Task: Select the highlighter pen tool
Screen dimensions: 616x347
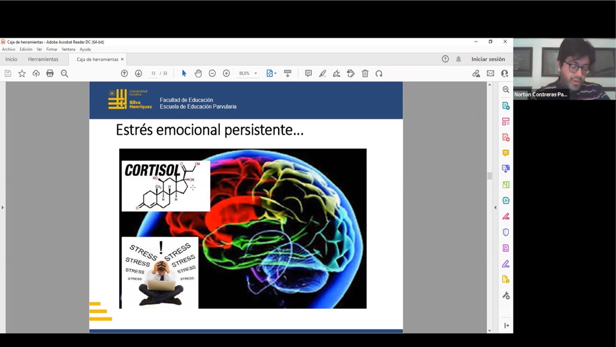Action: tap(322, 73)
